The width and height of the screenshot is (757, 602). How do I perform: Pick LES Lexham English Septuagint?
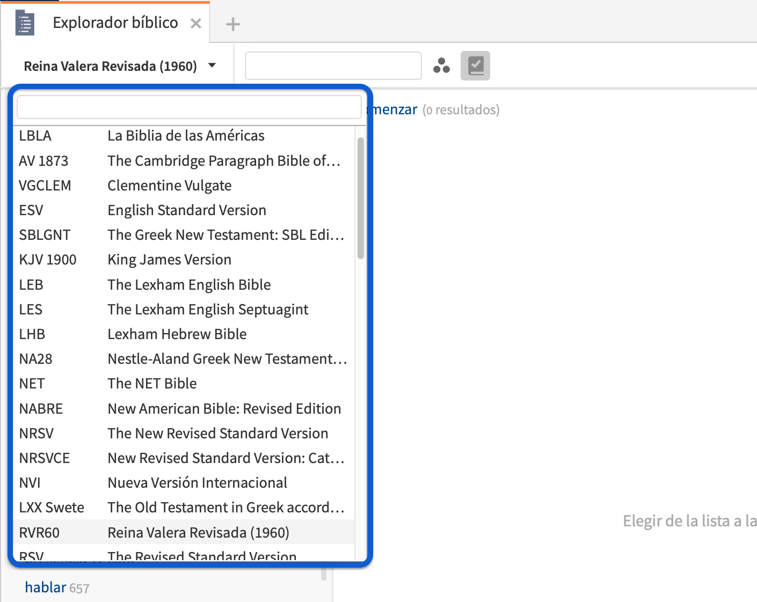(x=184, y=309)
